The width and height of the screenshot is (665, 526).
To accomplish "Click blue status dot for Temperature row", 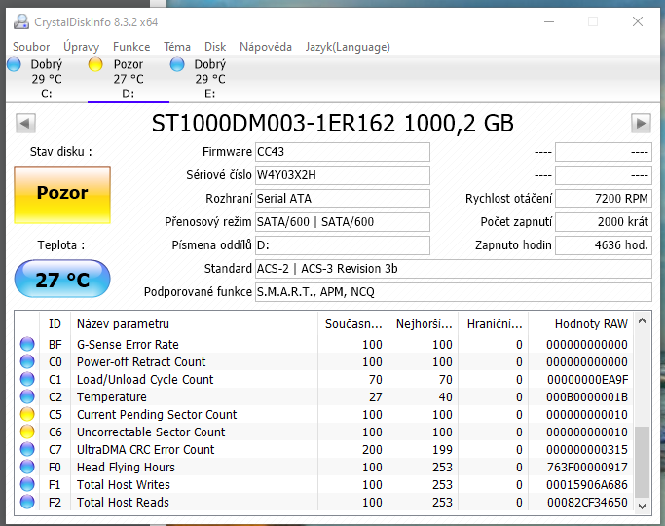I will pyautogui.click(x=27, y=397).
